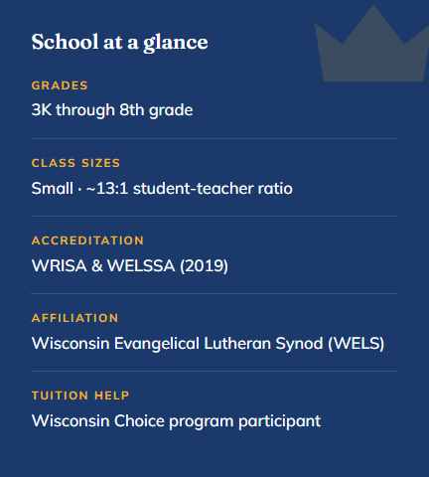Click the WELSSA accreditation name
429x477 pixels.
[141, 266]
